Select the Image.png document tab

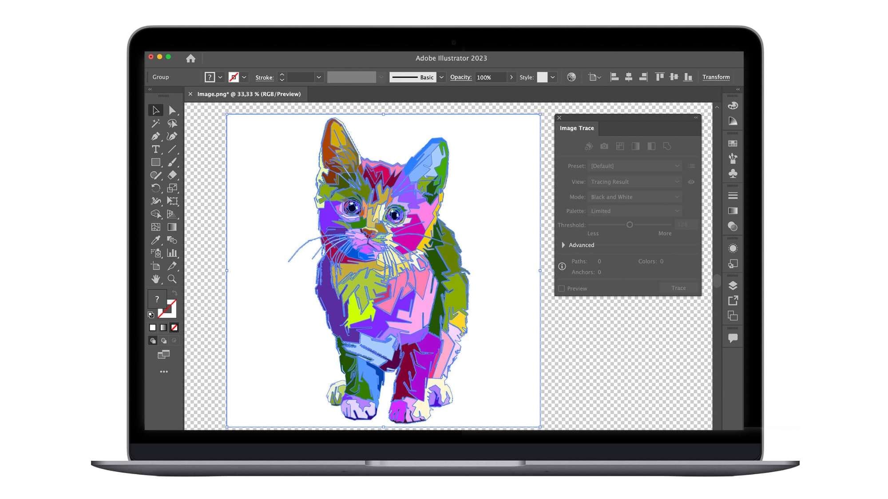coord(249,94)
